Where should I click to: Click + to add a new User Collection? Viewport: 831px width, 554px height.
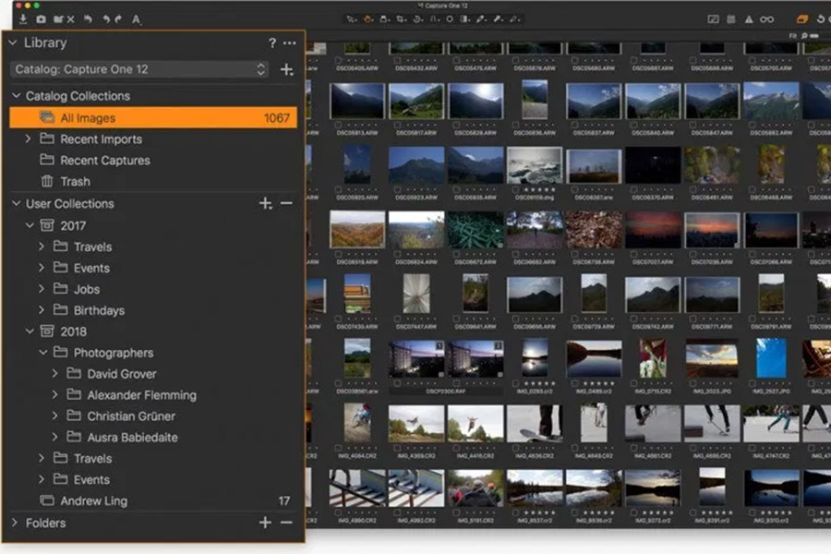pos(266,203)
